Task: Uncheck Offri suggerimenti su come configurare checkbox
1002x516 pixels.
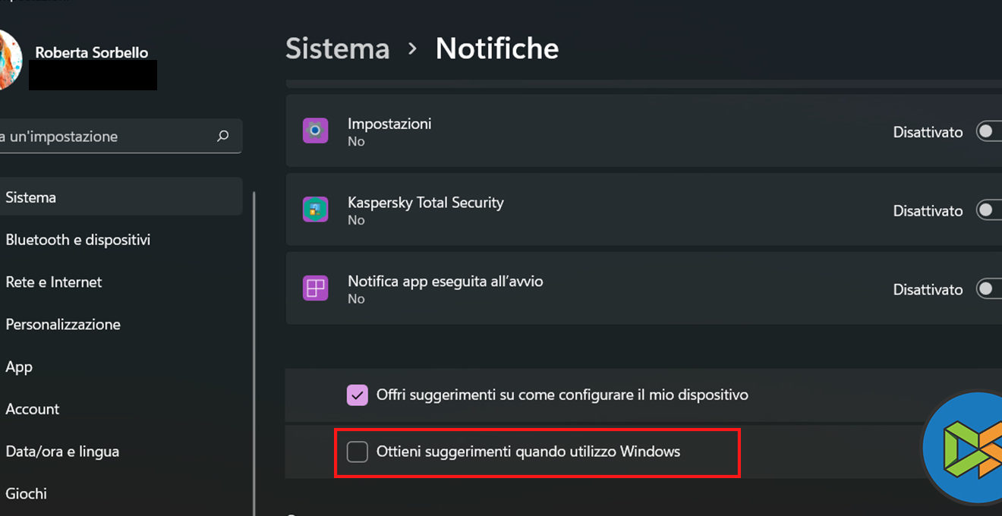Action: pyautogui.click(x=358, y=395)
